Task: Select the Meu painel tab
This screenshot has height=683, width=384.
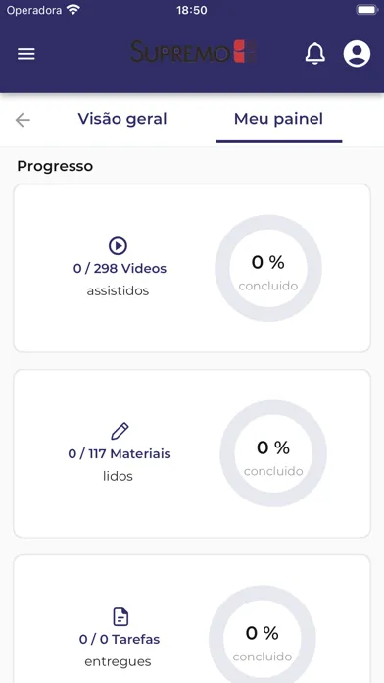Action: (279, 119)
